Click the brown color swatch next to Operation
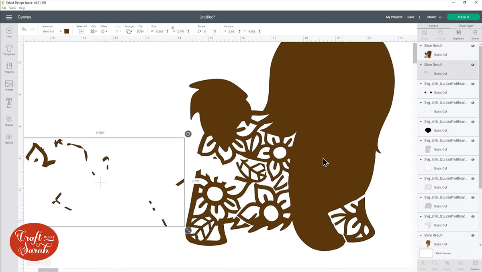Image resolution: width=482 pixels, height=272 pixels. click(67, 31)
